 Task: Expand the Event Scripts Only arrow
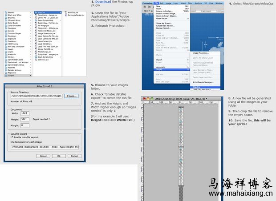point(61,20)
